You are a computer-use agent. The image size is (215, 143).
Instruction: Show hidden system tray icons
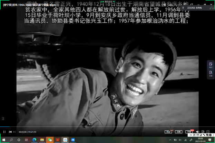[x=171, y=140]
